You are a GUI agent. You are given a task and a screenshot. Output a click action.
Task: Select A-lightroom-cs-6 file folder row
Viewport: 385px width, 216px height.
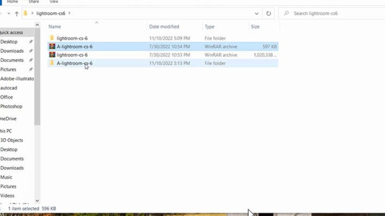point(163,63)
